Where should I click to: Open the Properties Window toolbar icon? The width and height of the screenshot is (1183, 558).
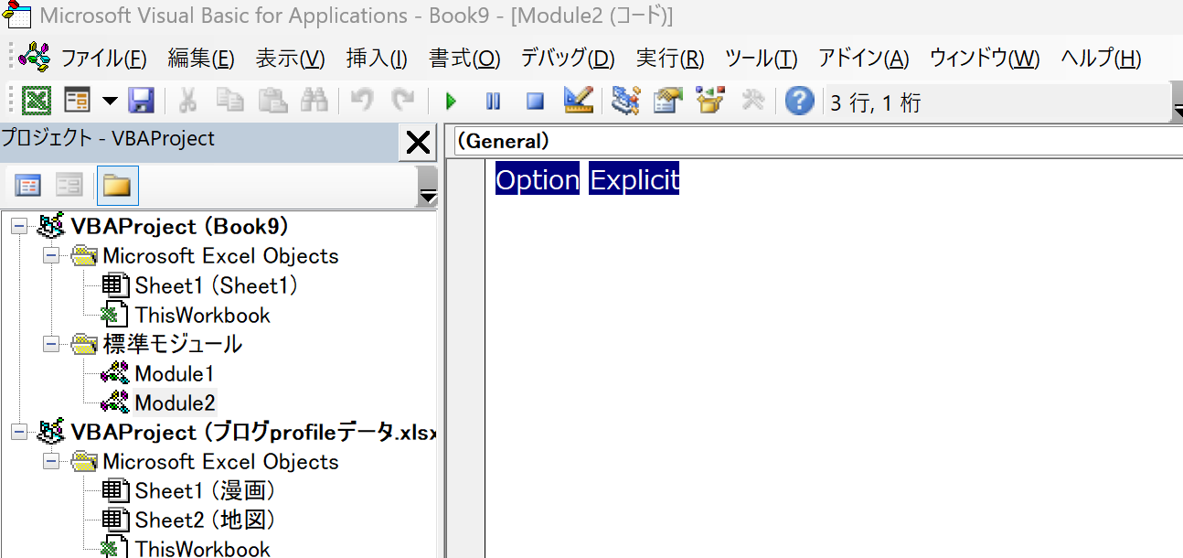[668, 101]
